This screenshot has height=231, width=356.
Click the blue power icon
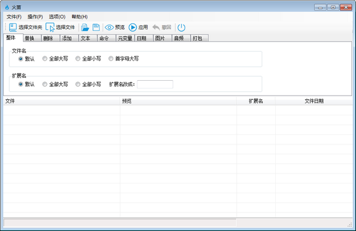click(181, 28)
